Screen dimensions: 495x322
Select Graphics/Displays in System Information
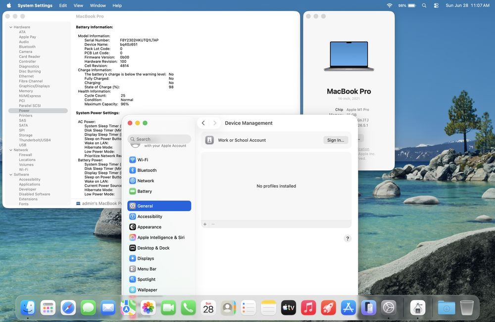click(34, 86)
